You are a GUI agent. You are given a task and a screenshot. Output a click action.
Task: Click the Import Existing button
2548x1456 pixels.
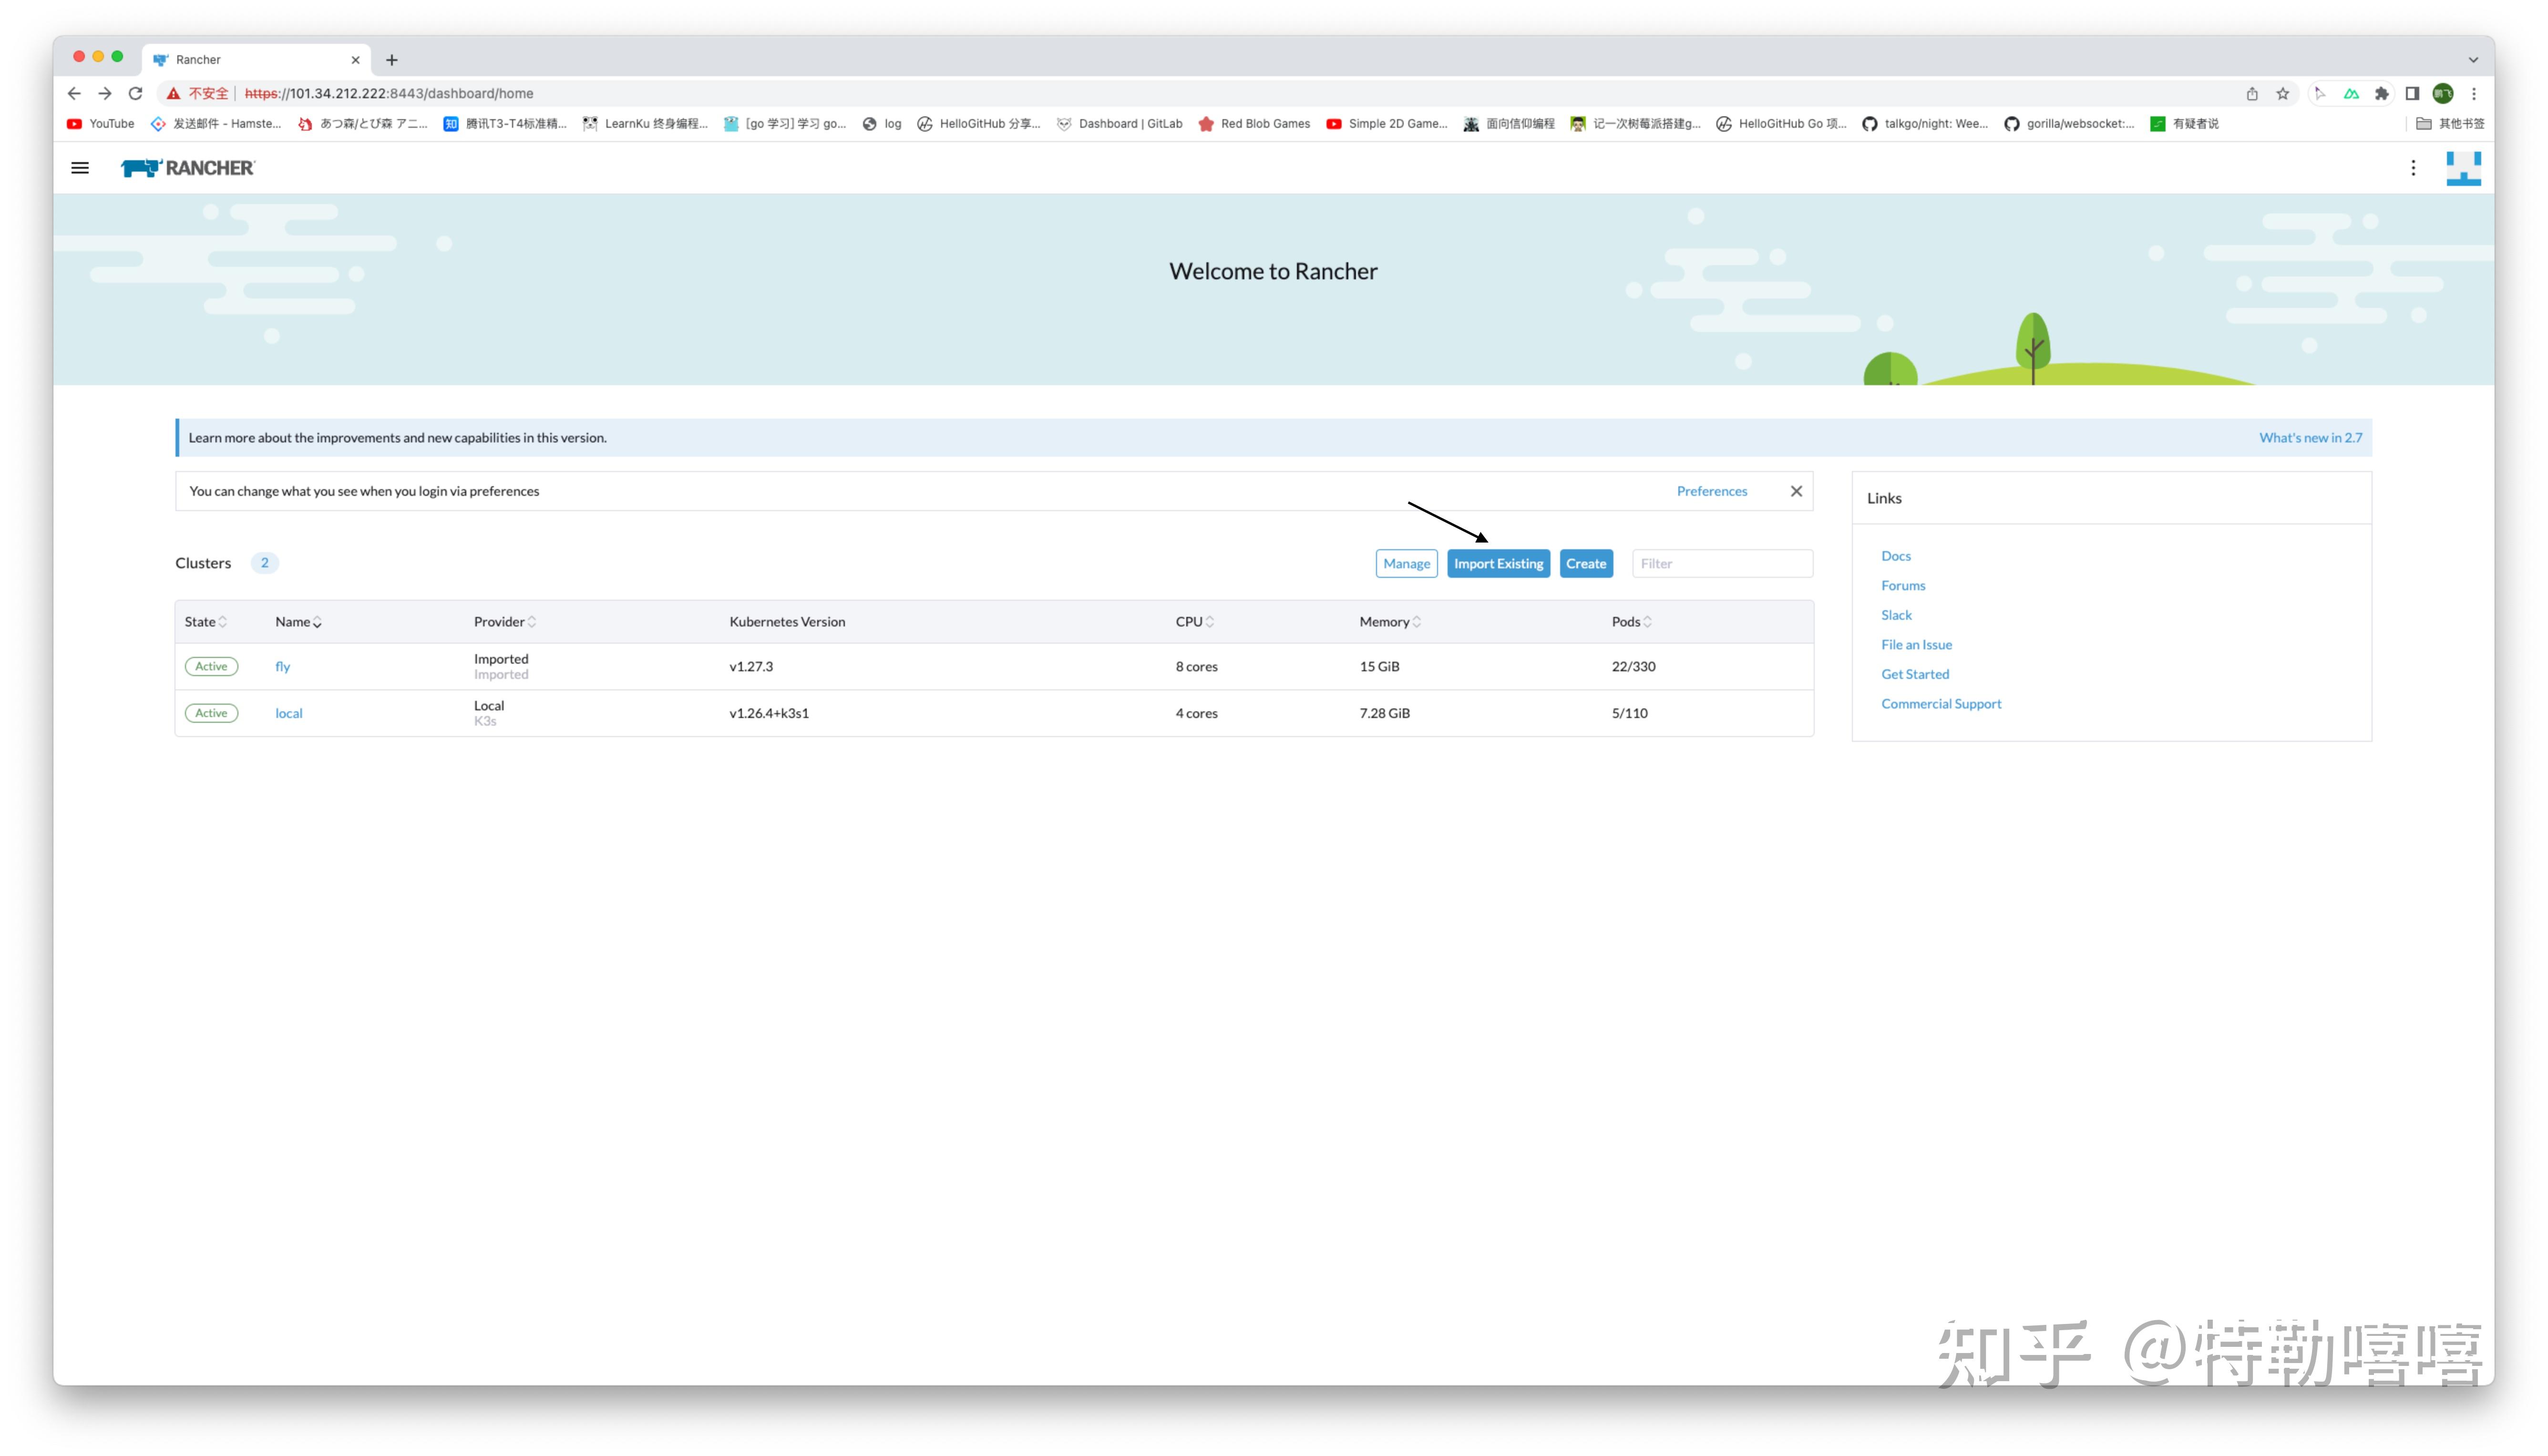[x=1498, y=564]
